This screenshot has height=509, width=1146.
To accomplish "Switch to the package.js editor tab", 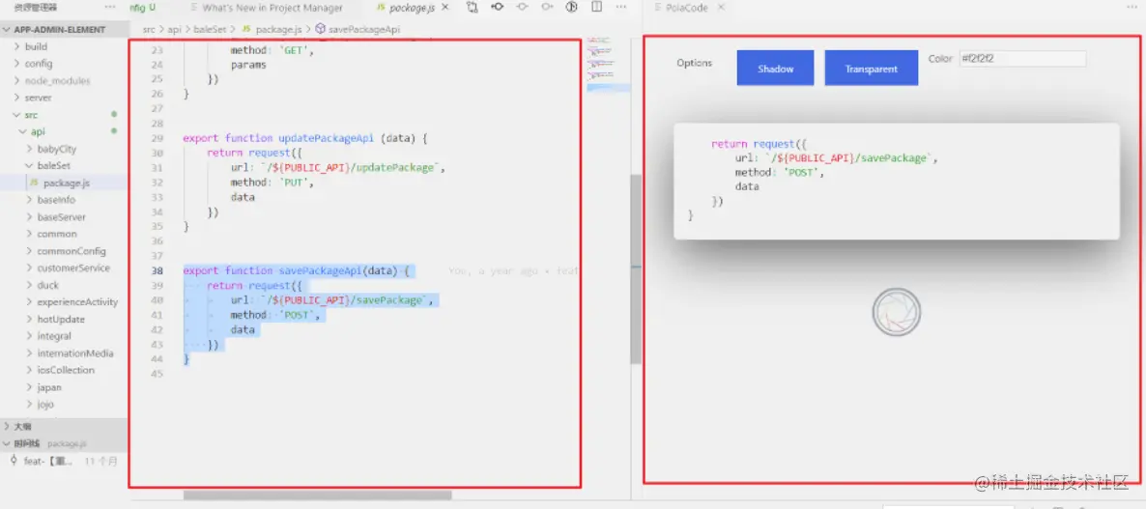I will 413,8.
